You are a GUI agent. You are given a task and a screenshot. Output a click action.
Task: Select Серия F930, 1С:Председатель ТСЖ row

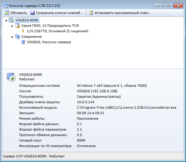(50, 26)
